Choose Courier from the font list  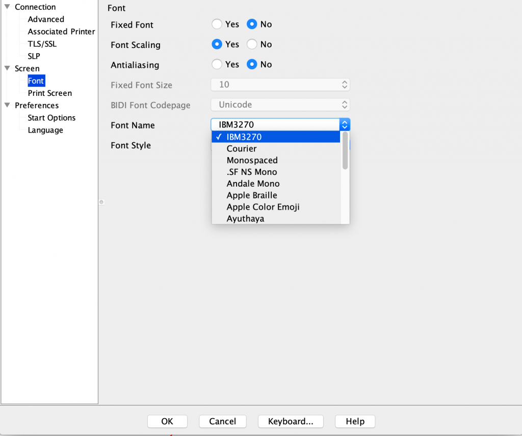242,149
